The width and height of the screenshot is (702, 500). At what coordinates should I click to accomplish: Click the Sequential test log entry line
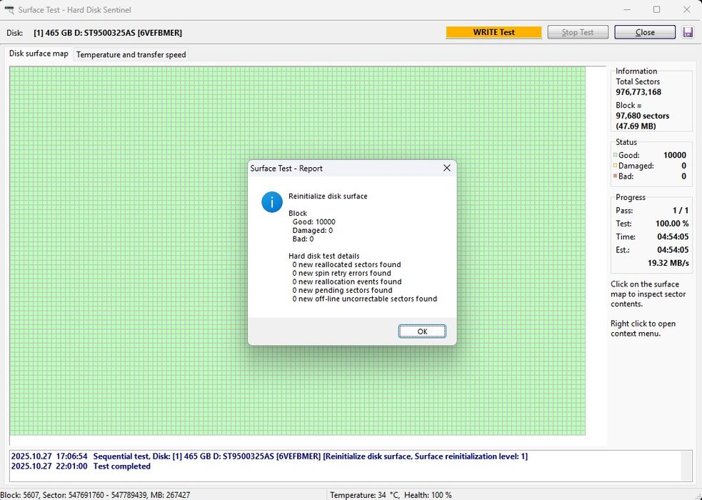(269, 456)
